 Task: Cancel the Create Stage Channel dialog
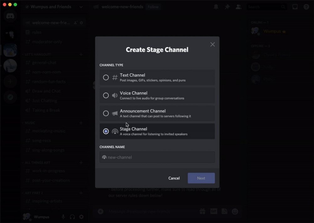[174, 178]
